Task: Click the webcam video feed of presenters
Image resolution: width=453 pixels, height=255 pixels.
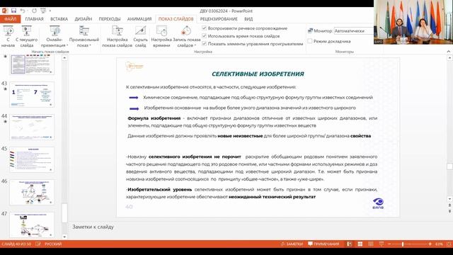Action: click(x=413, y=22)
